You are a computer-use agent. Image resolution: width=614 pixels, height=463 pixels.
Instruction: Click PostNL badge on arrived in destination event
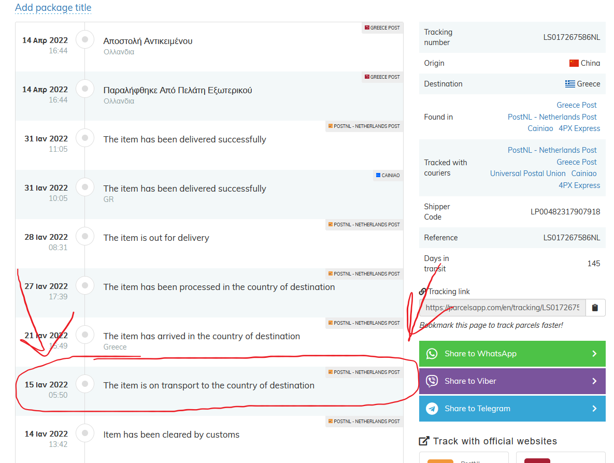point(364,323)
